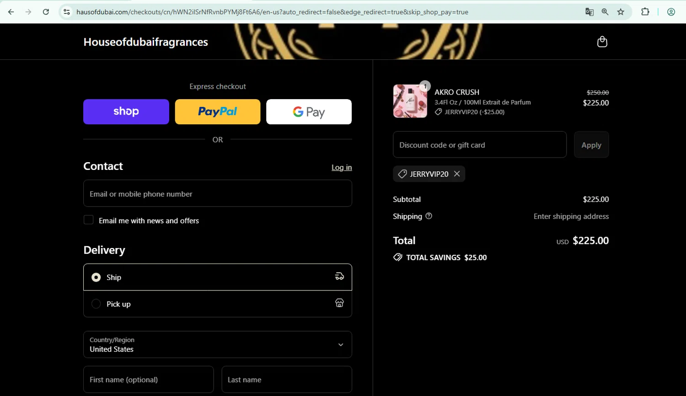686x396 pixels.
Task: Open the shopping bag cart icon
Action: (602, 42)
